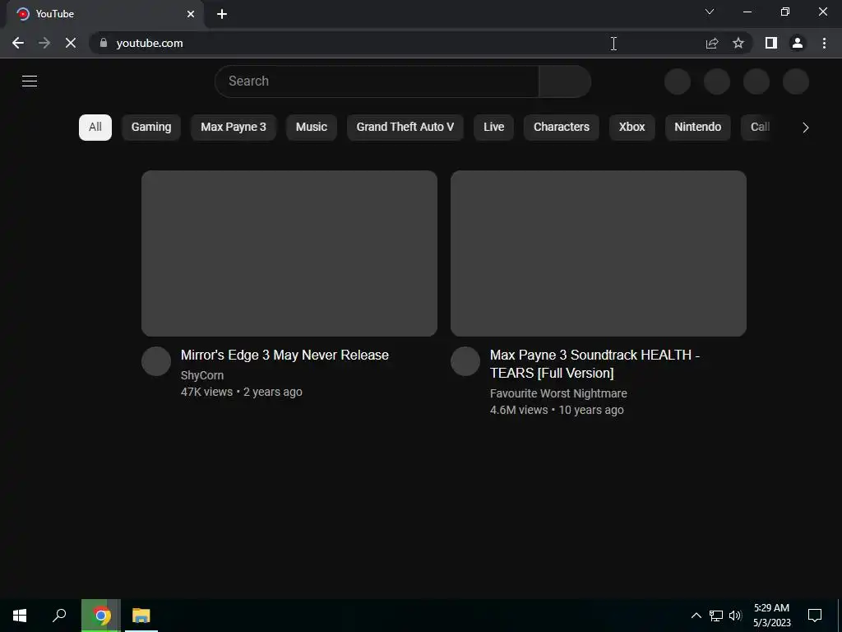Select the Grand Theft Auto V chip
The height and width of the screenshot is (632, 842).
405,128
